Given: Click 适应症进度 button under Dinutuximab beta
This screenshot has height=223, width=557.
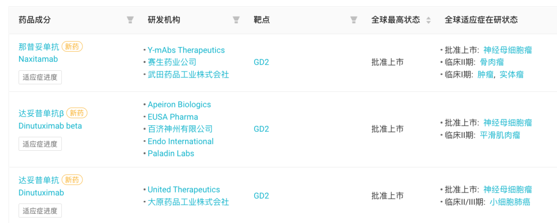Looking at the screenshot, I should (x=40, y=144).
